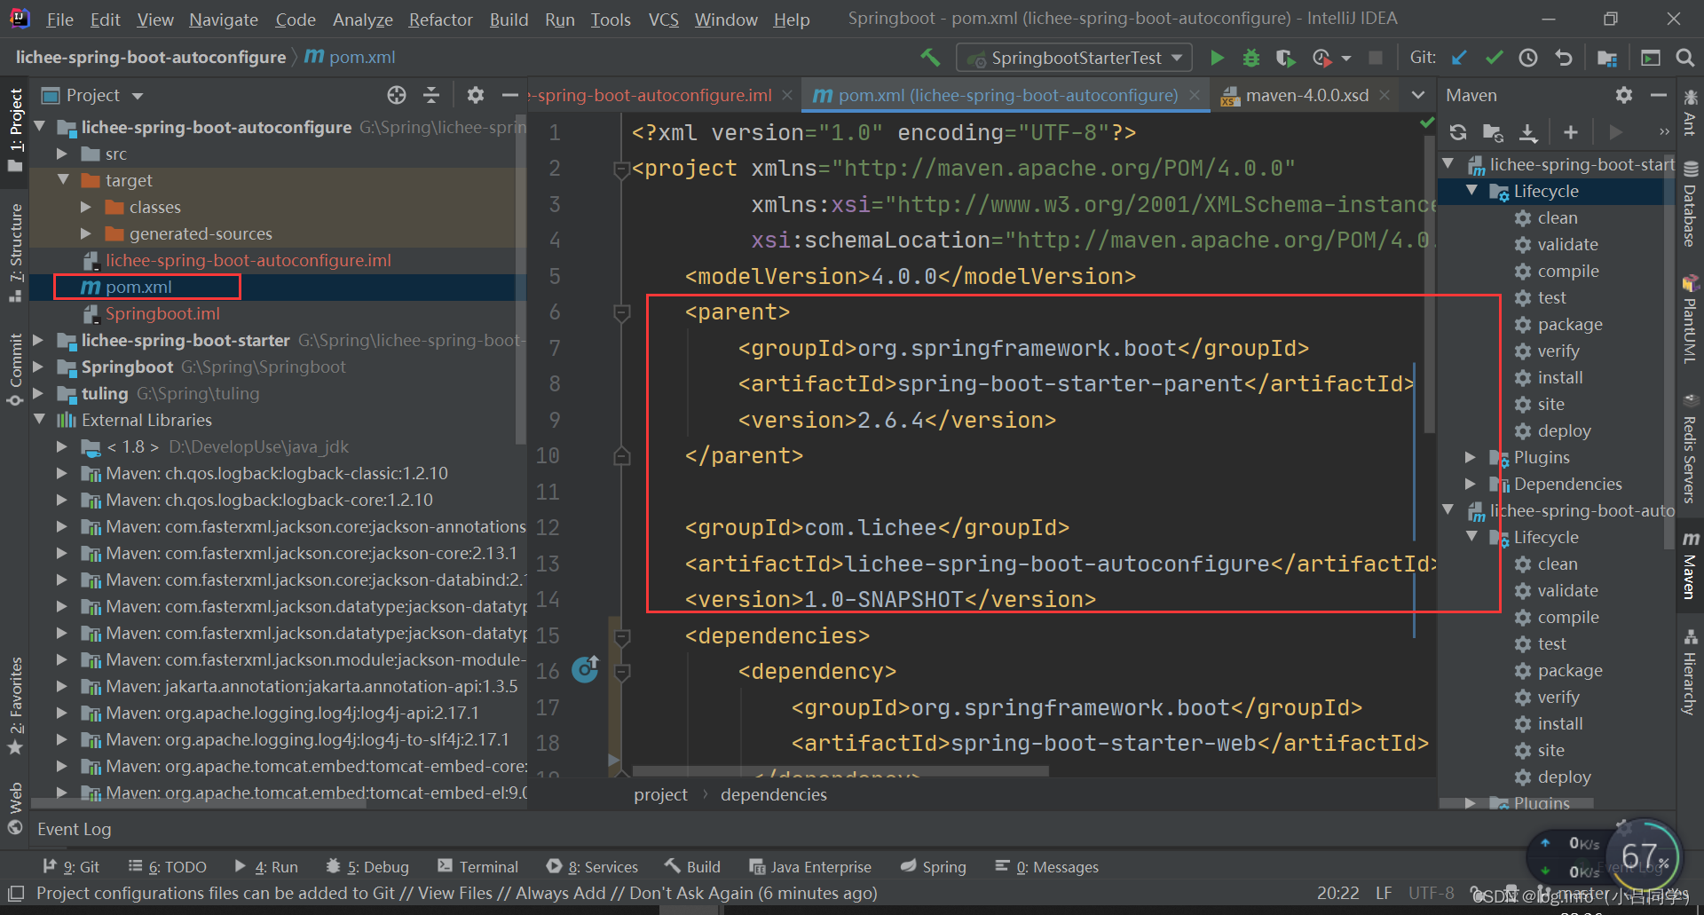Open the File menu
This screenshot has height=915, width=1704.
click(59, 20)
